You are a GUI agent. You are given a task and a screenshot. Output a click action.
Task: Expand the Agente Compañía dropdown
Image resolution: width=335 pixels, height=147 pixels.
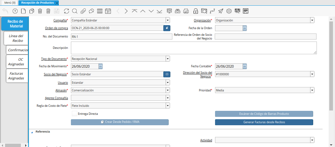[168, 98]
